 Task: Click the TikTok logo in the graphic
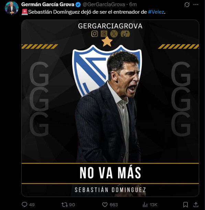click(x=125, y=34)
